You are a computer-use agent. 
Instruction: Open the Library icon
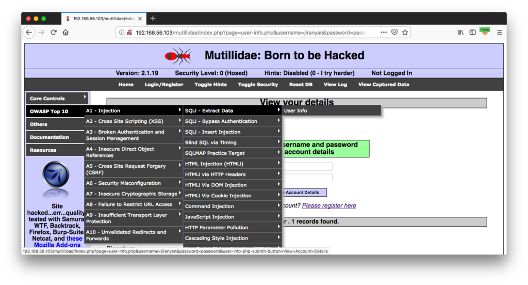[460, 33]
